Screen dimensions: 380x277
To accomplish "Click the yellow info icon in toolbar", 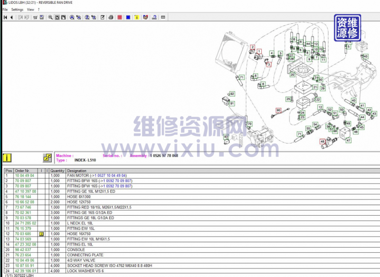I will tap(137, 18).
